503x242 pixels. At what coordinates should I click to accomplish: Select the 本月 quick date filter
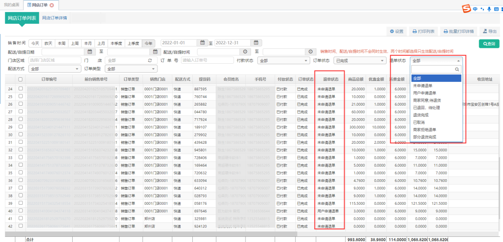point(88,43)
